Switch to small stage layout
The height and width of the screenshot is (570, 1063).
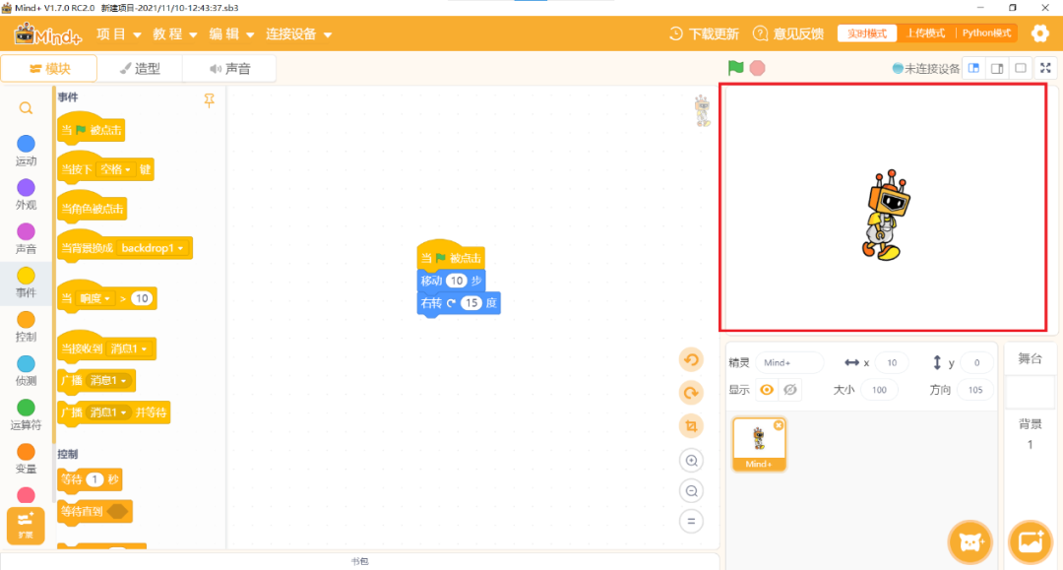click(x=974, y=68)
